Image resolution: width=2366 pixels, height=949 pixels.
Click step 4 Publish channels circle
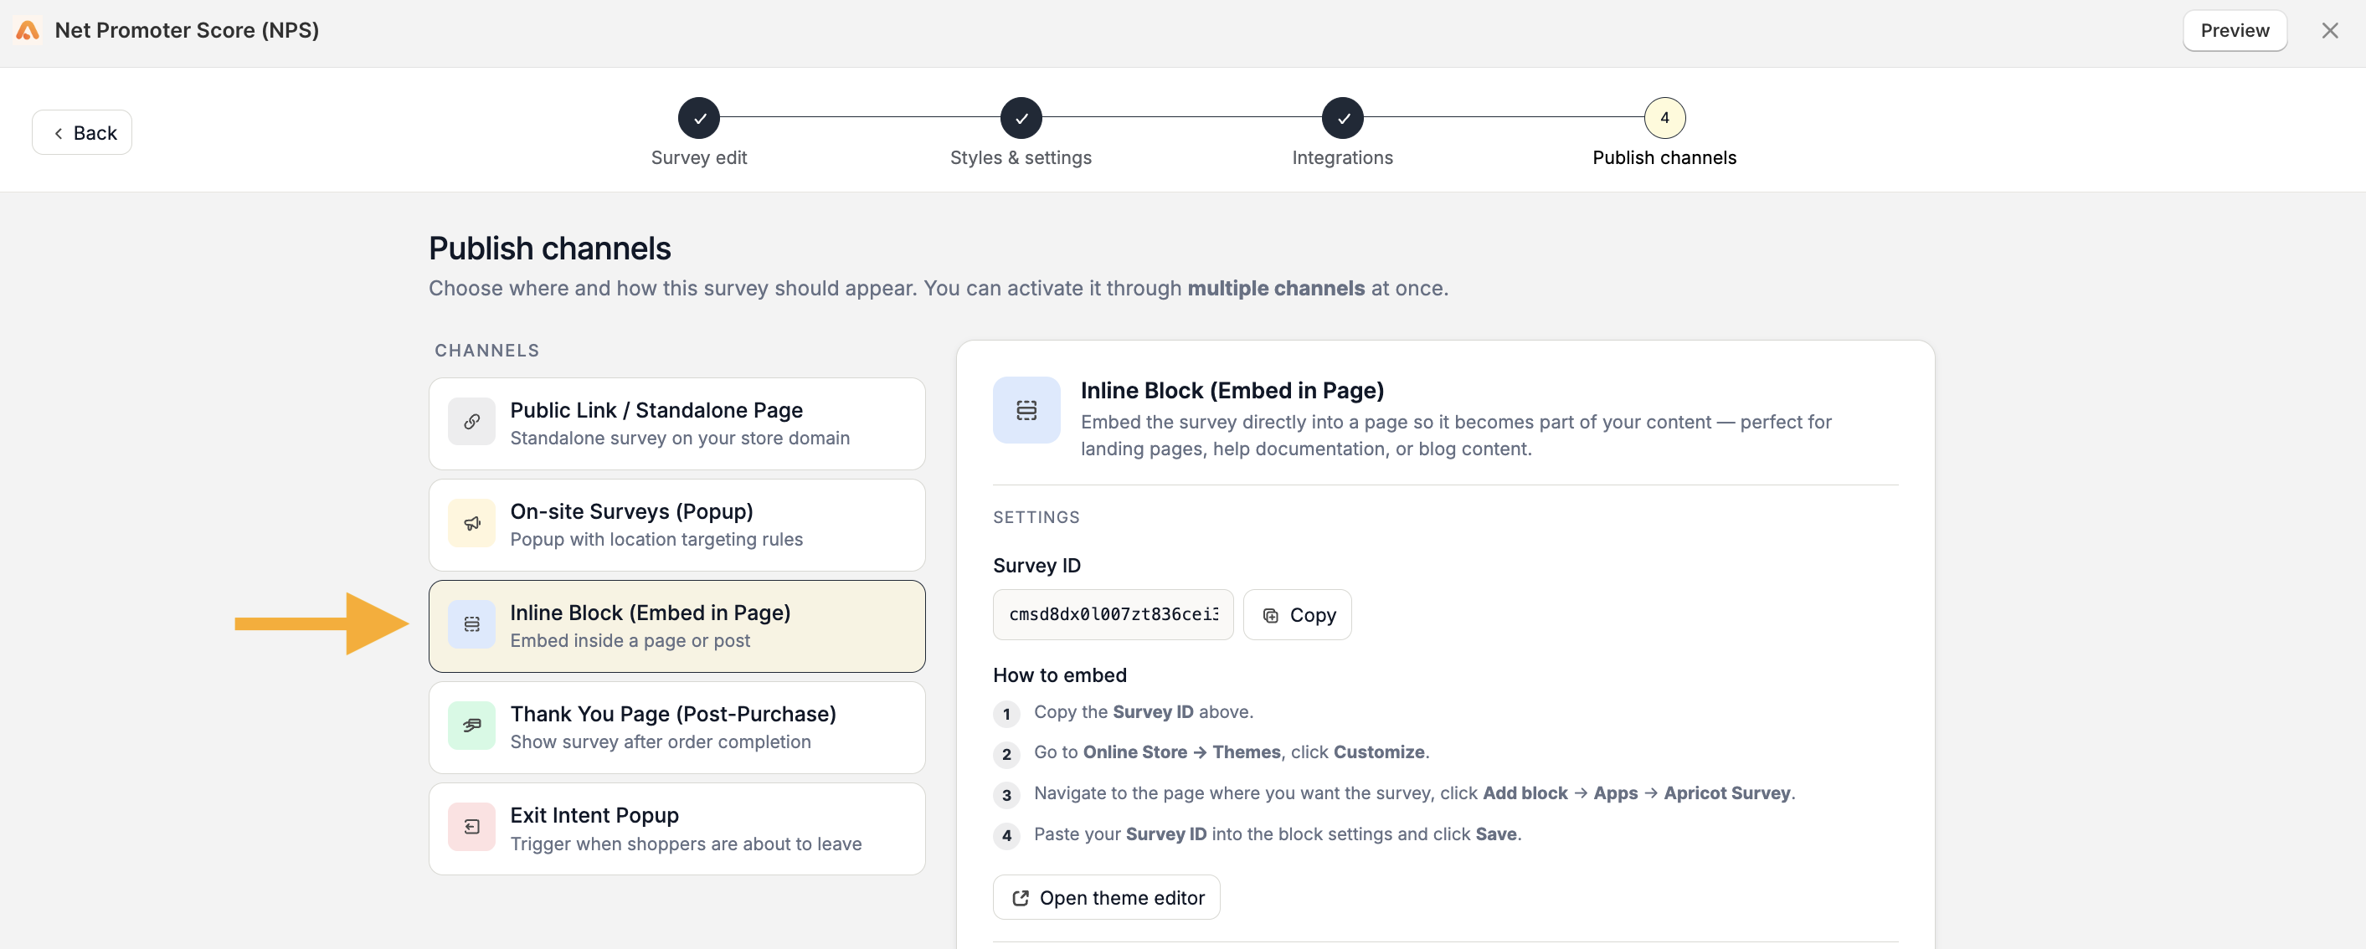(1664, 117)
